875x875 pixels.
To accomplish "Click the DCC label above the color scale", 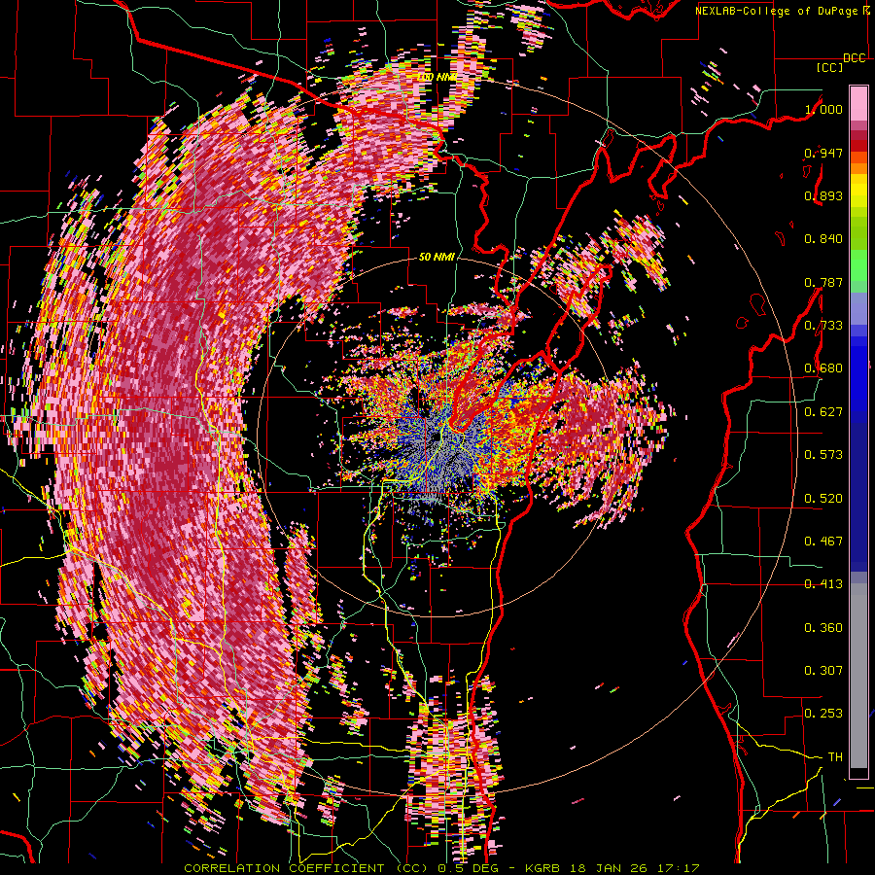I will pyautogui.click(x=854, y=58).
